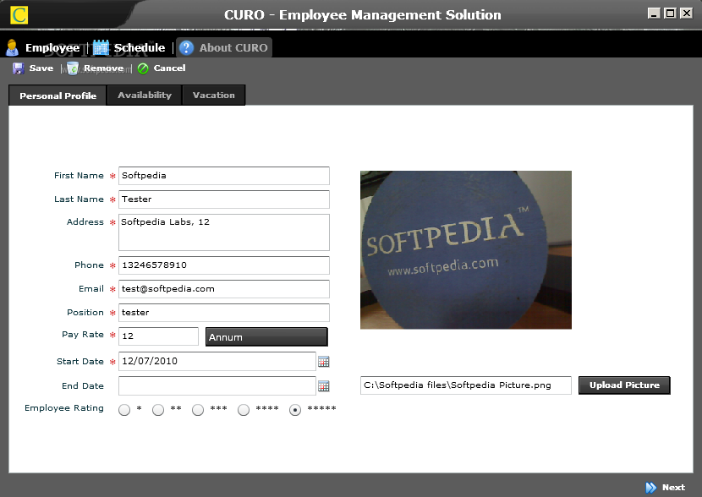This screenshot has height=497, width=702.
Task: Open the About CURO menu label
Action: point(233,47)
